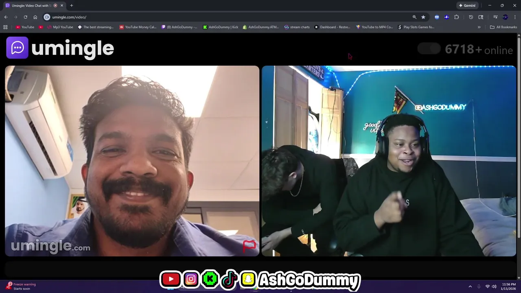Open the stream charts bookmark

pos(297,27)
